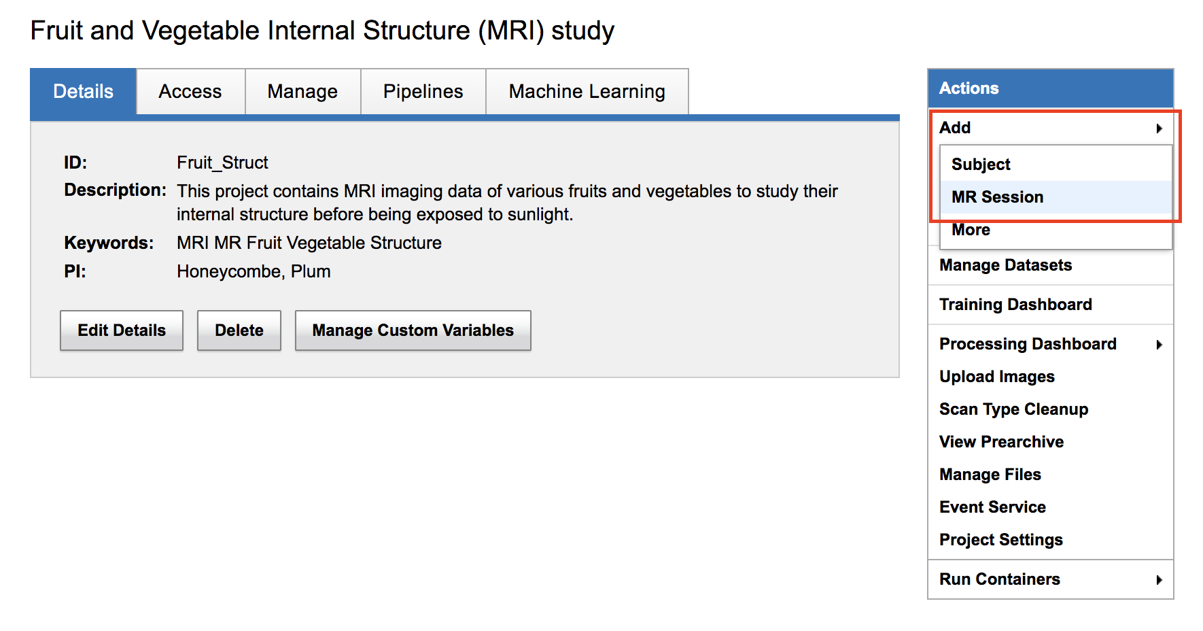The image size is (1203, 631).
Task: Open the Machine Learning tab
Action: 587,92
